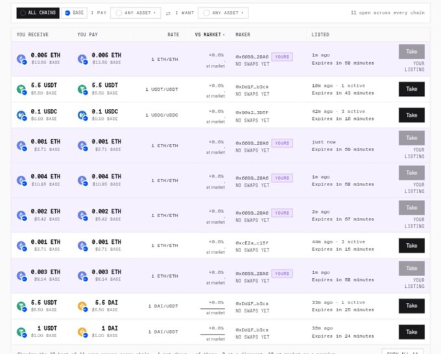This screenshot has width=441, height=354.
Task: Click the USDT icon in the USDT/USDT row's pay column
Action: 82,89
